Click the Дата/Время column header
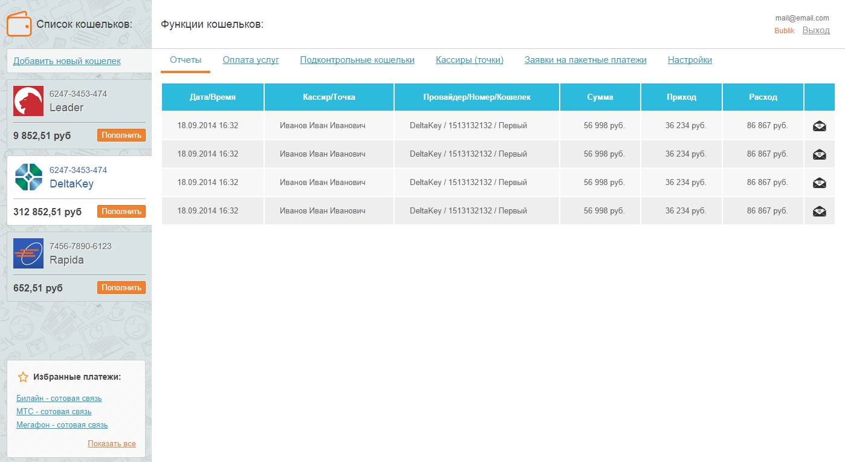 coord(213,97)
